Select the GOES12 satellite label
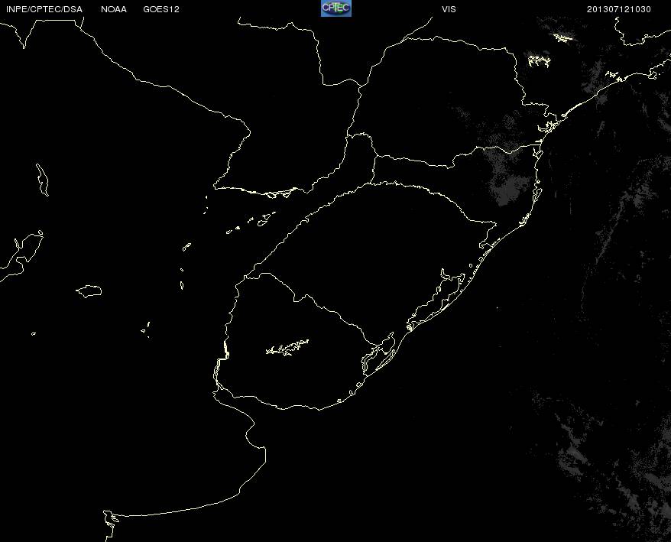This screenshot has height=542, width=671. (161, 9)
